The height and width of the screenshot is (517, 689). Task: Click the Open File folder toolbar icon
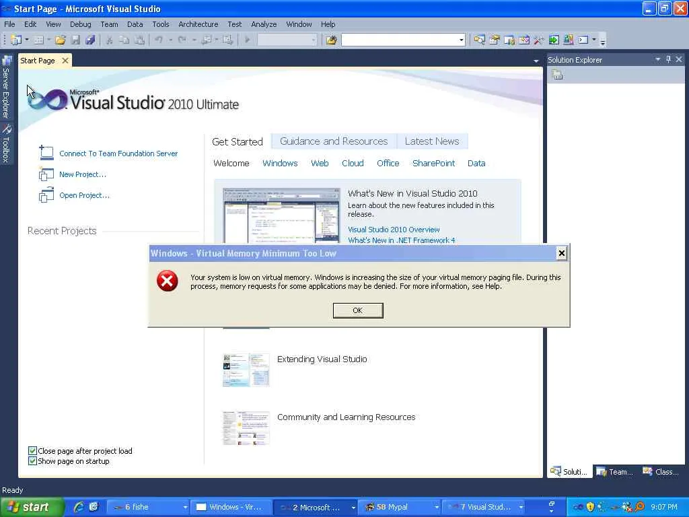click(60, 40)
